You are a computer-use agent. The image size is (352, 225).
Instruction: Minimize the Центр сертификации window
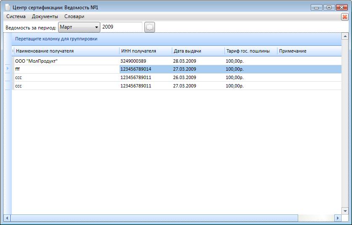click(317, 8)
